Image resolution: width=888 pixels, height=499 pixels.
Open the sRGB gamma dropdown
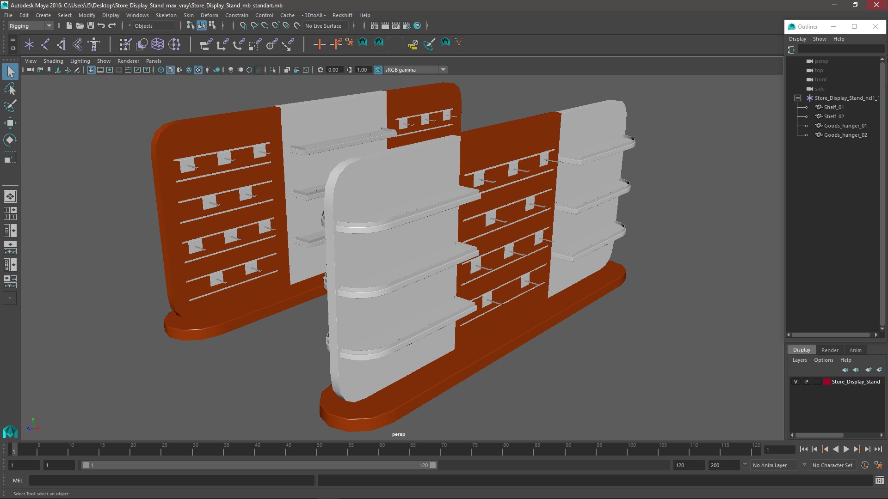[x=443, y=70]
